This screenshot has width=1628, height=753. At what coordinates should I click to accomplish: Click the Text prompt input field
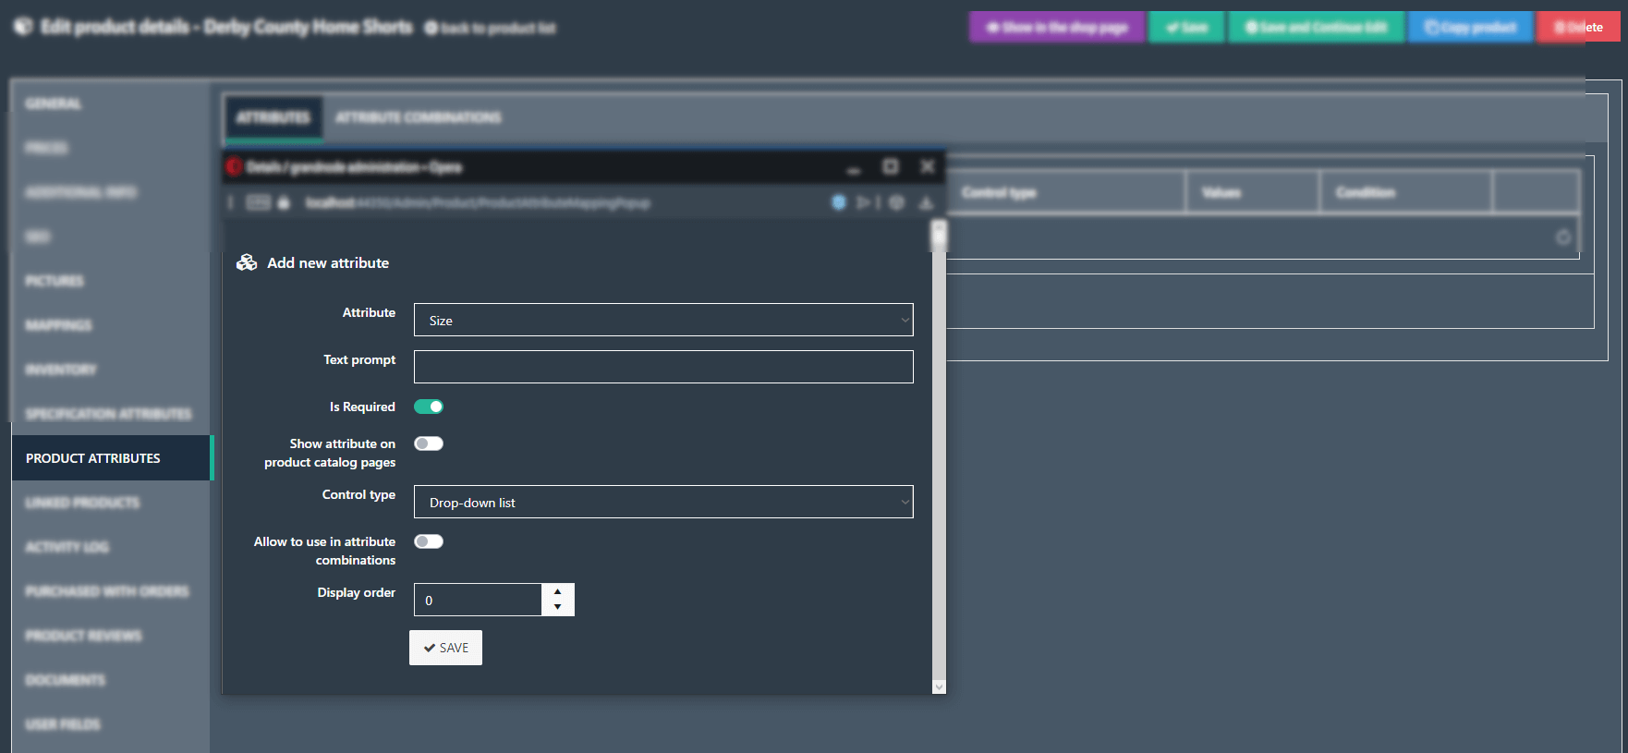(x=663, y=367)
